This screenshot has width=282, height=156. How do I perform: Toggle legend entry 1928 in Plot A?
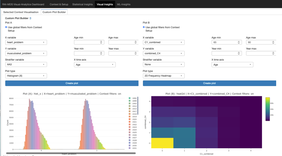tap(133, 140)
